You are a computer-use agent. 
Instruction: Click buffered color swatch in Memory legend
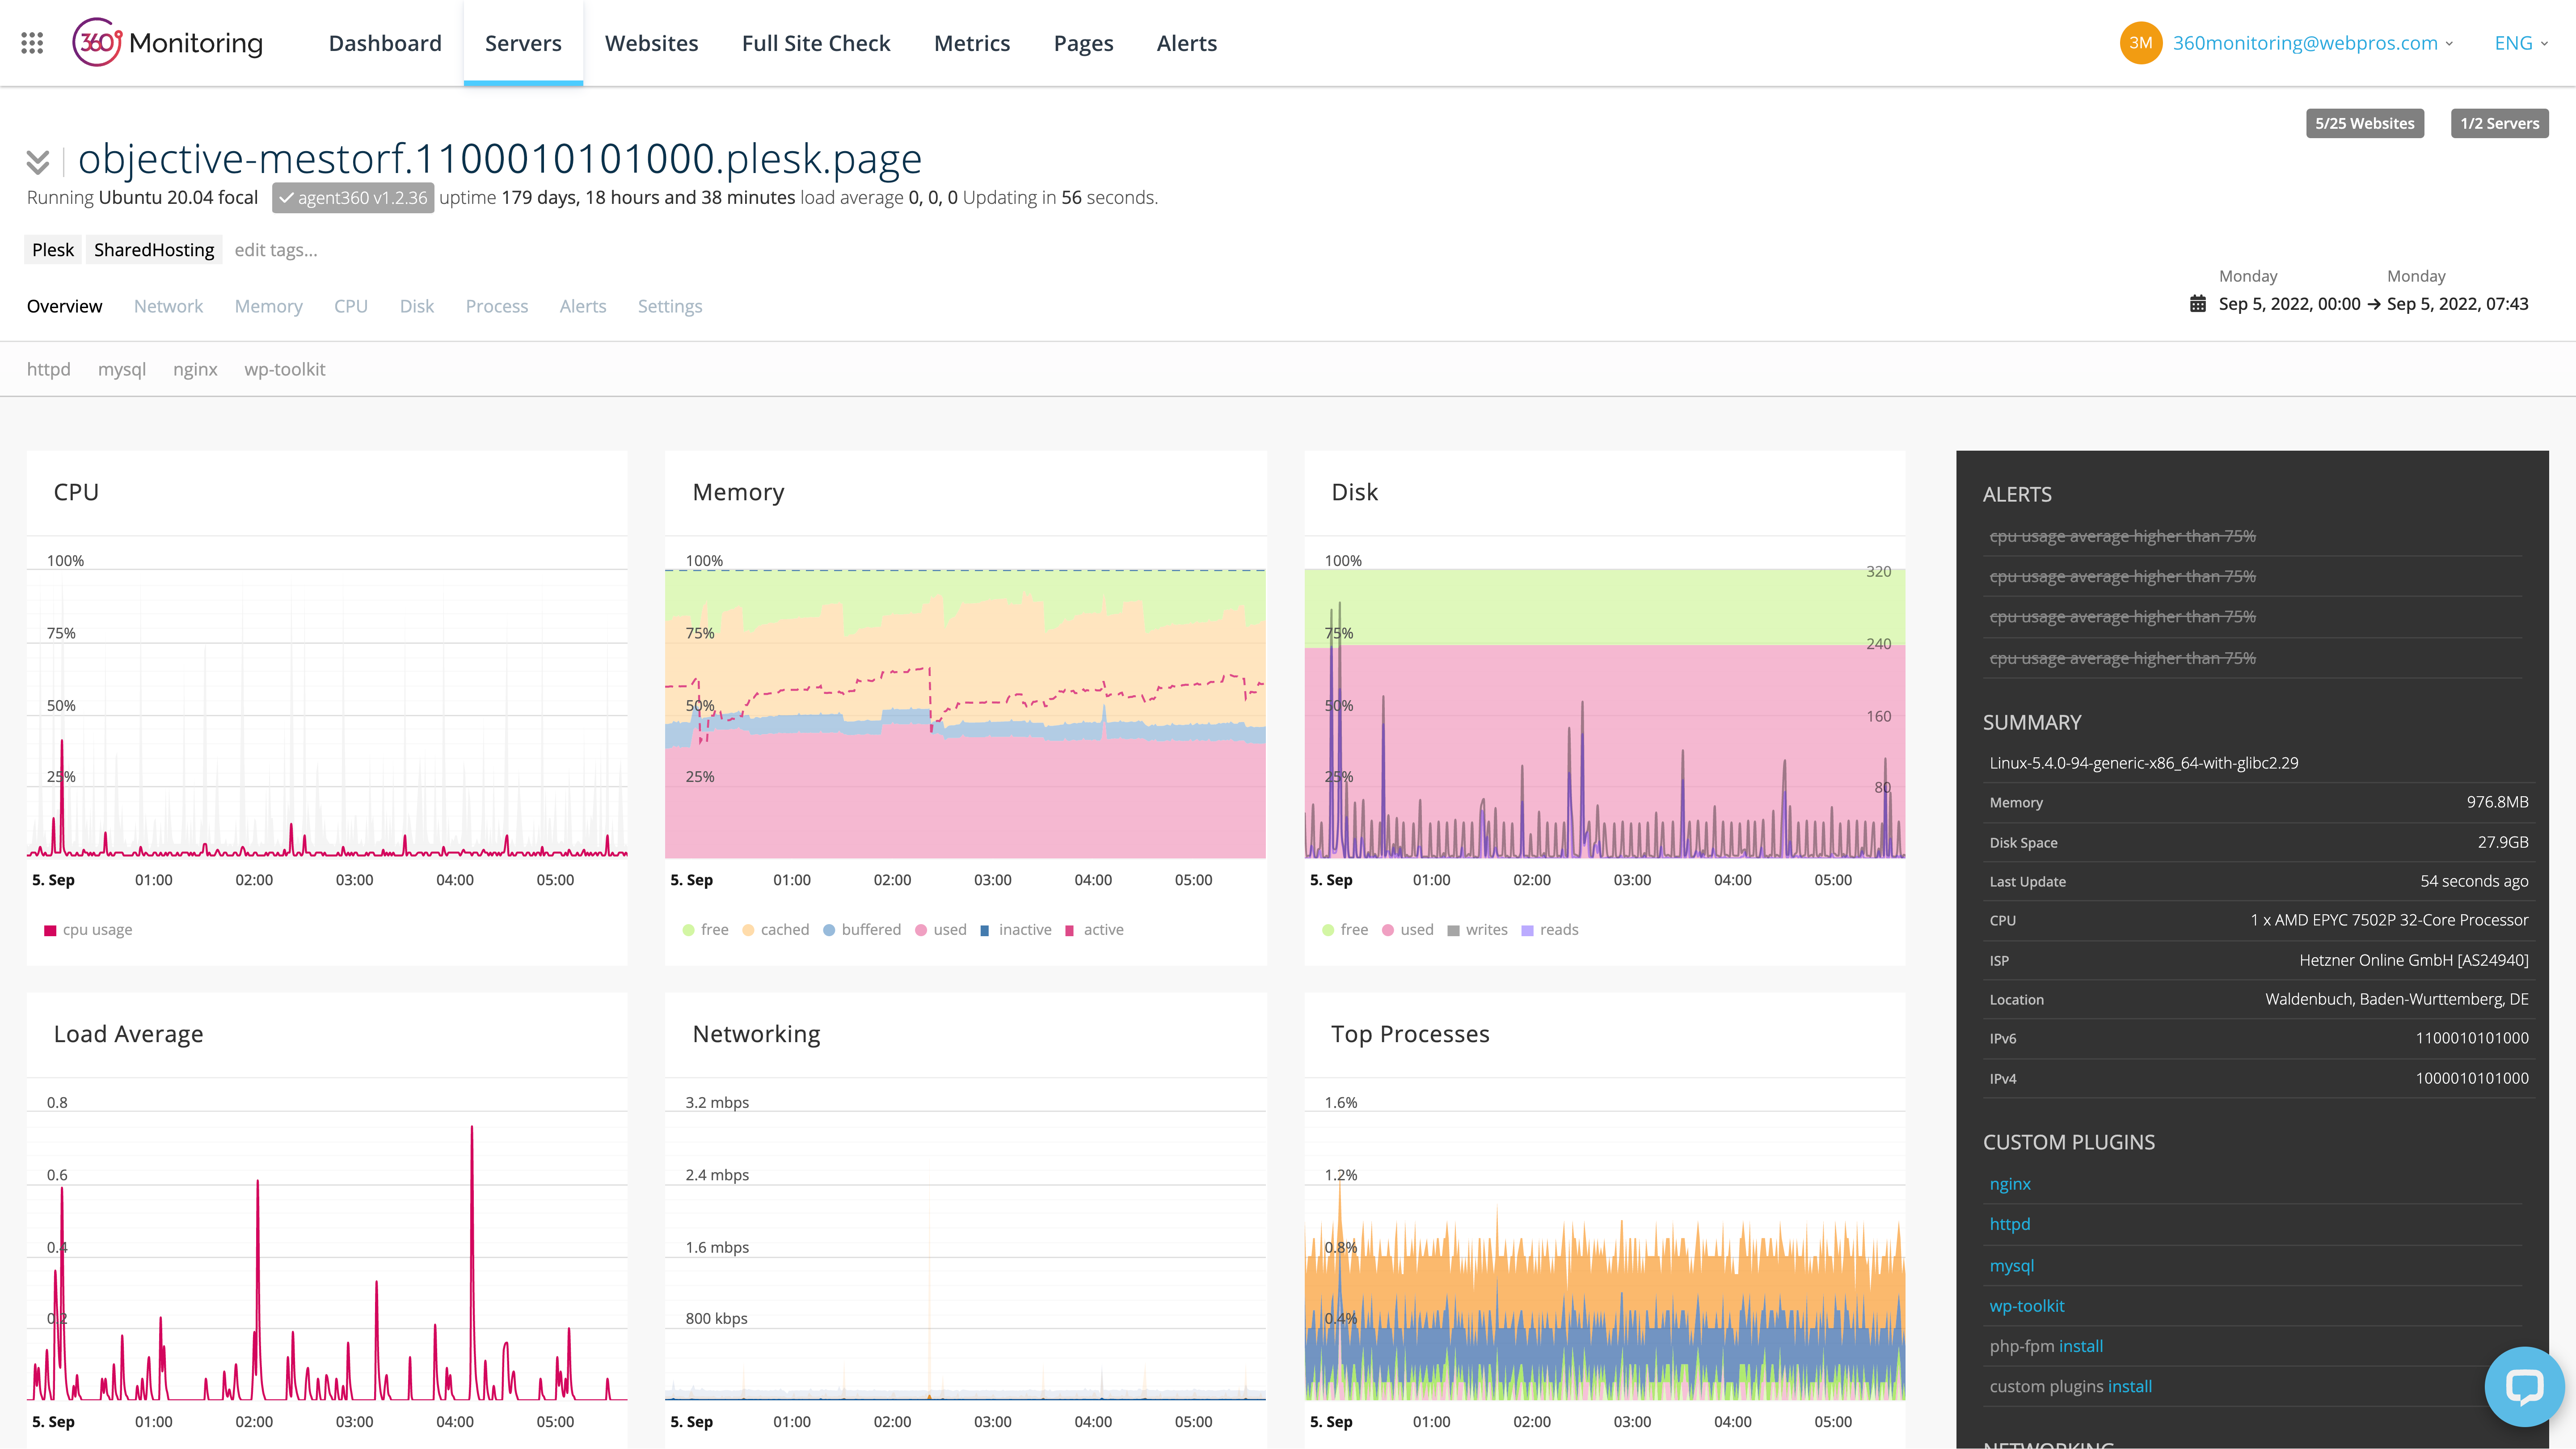click(829, 930)
